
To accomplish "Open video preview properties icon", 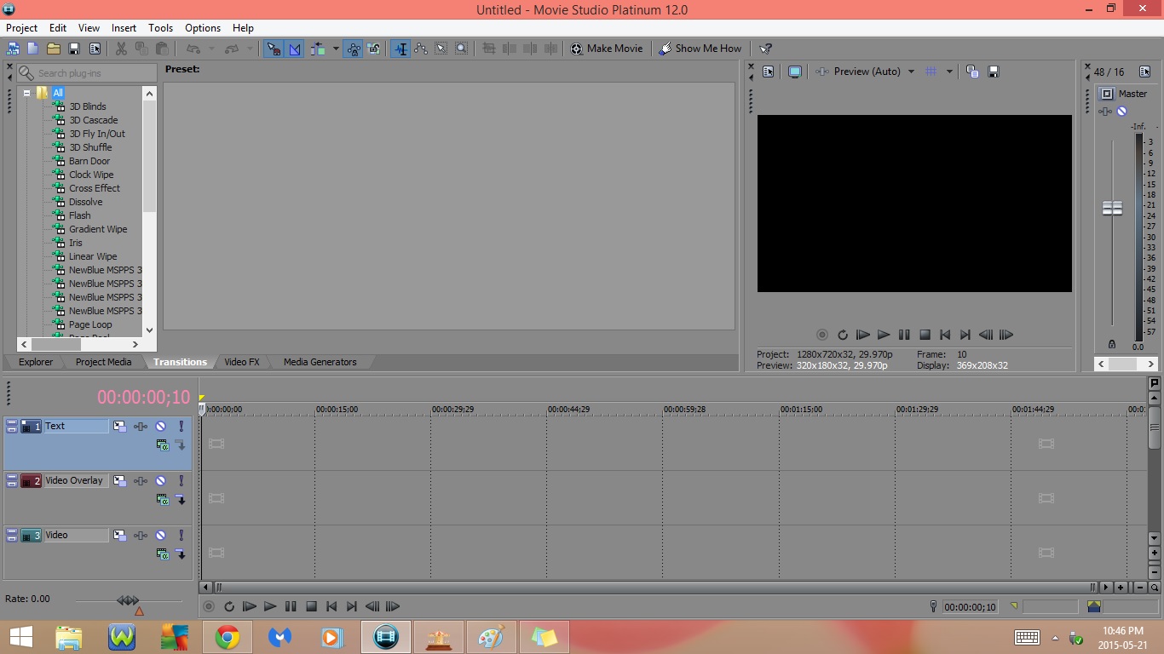I will pyautogui.click(x=769, y=72).
